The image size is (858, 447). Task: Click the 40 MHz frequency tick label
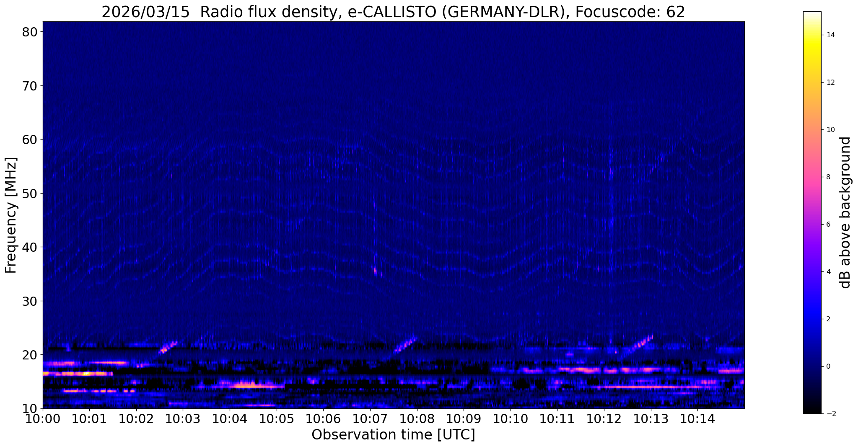coord(29,247)
